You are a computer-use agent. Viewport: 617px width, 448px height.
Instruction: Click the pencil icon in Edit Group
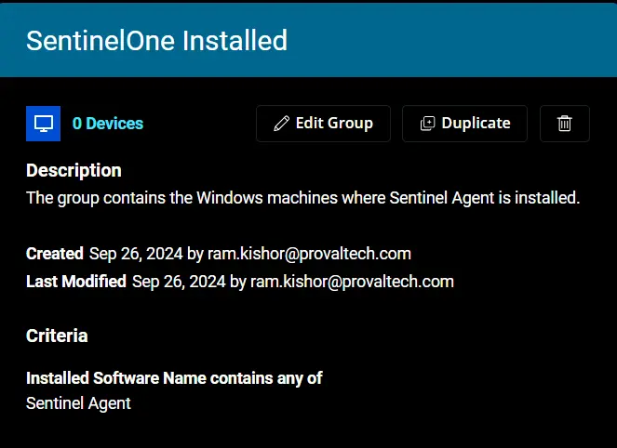281,124
